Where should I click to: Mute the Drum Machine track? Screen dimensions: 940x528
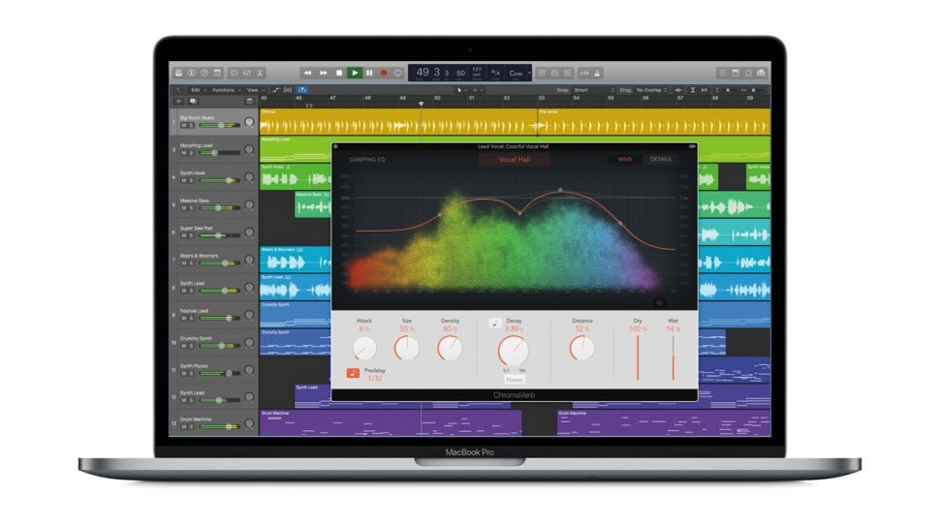coord(184,426)
